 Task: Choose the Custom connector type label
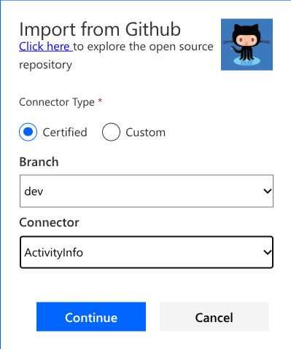145,133
